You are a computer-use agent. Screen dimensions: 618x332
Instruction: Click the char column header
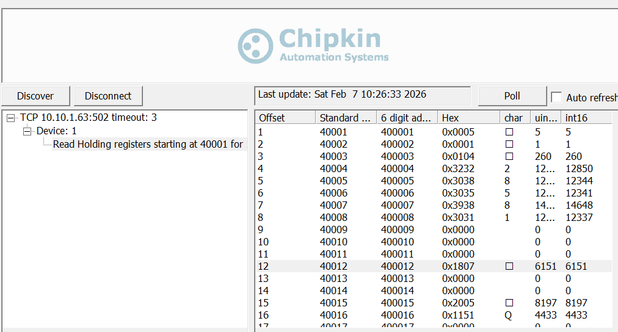(x=515, y=118)
